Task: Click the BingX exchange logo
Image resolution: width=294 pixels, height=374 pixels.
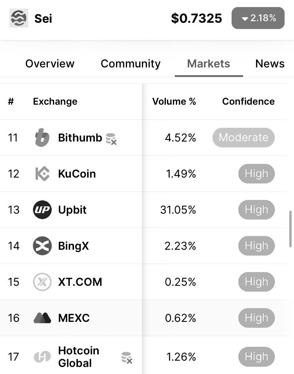Action: pyautogui.click(x=42, y=246)
